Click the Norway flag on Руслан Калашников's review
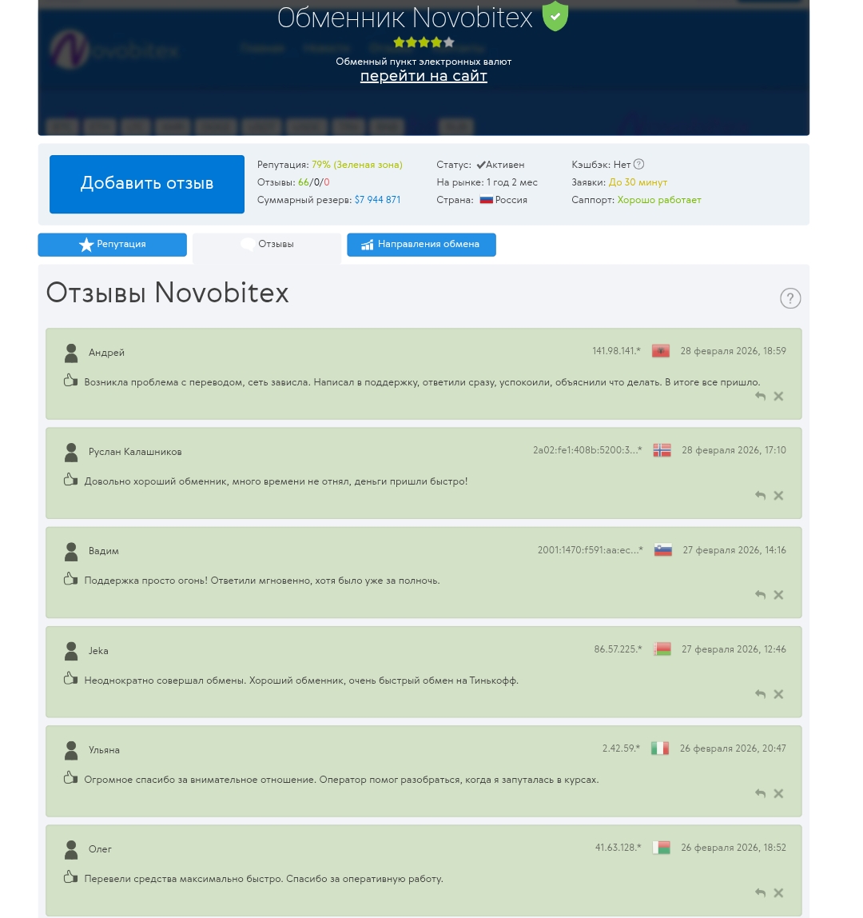863x918 pixels. click(662, 449)
